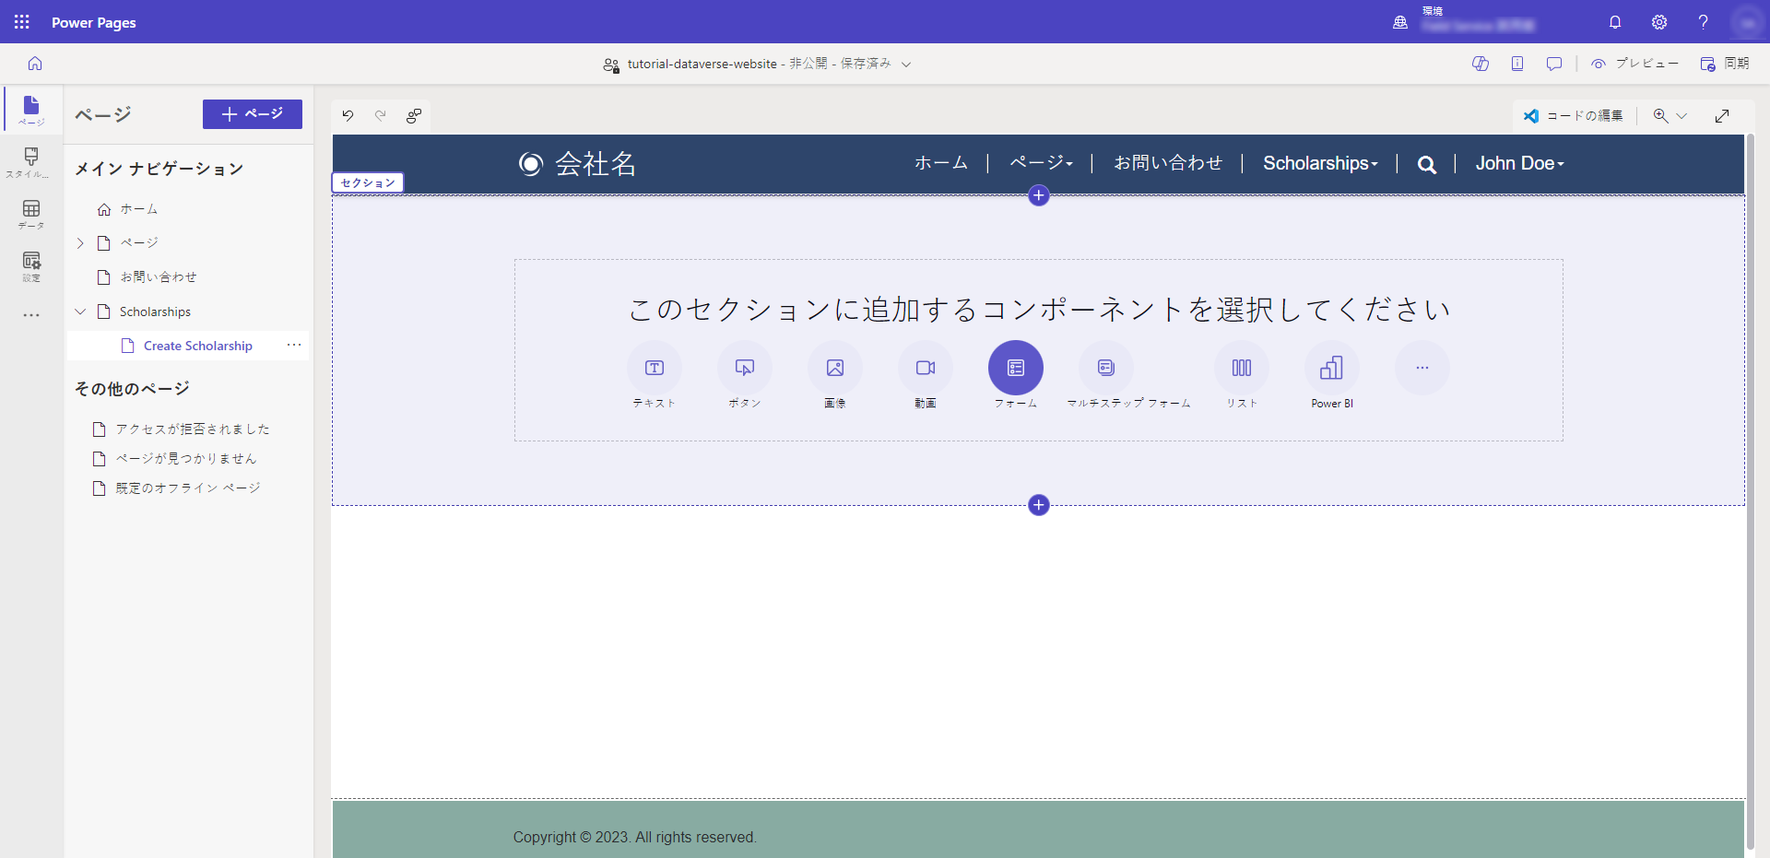Insert a Power BI component
1770x858 pixels.
coord(1331,368)
